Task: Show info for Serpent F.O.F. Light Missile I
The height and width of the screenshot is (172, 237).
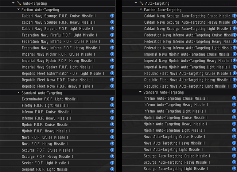Action: click(112, 169)
